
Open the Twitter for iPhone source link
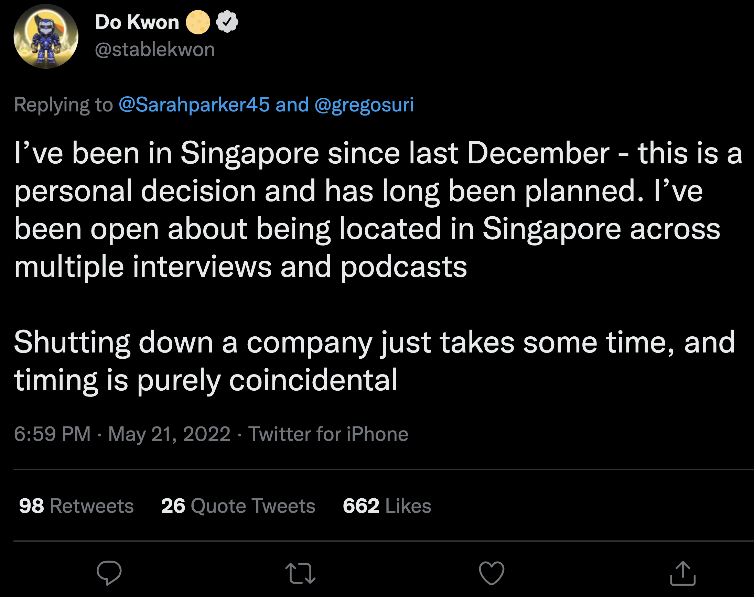(328, 434)
